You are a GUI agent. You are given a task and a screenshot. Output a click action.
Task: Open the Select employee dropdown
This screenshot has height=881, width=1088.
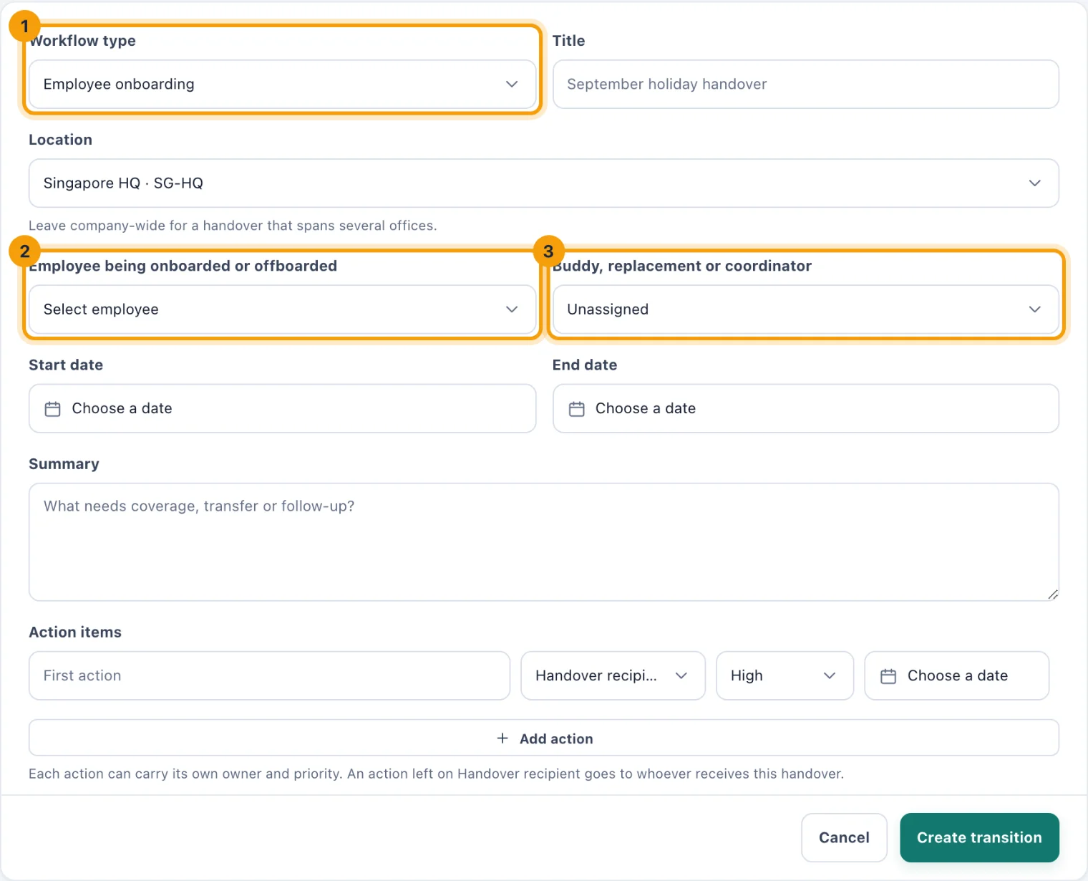tap(282, 309)
